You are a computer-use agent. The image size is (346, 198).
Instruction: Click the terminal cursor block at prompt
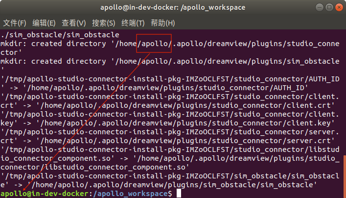coord(179,194)
